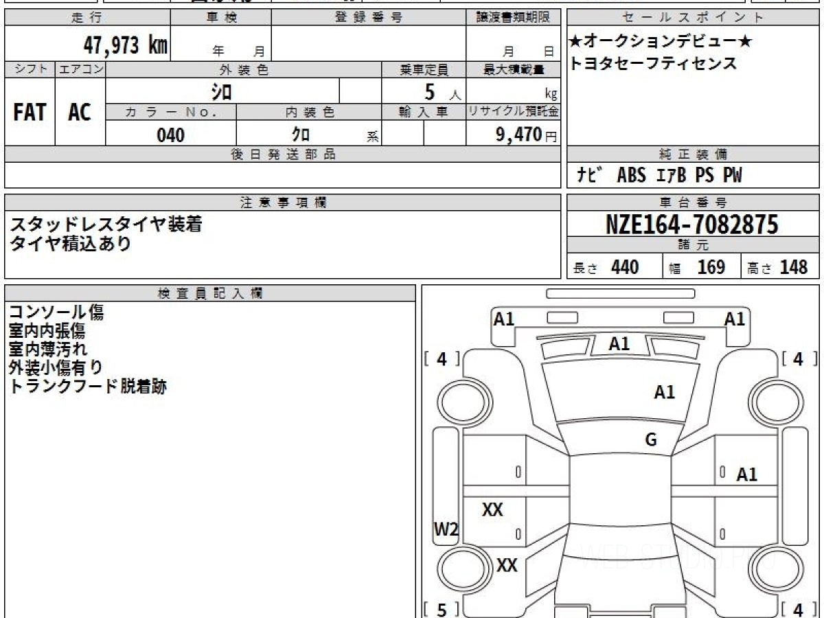Select the ABS equipment entry

[x=632, y=175]
